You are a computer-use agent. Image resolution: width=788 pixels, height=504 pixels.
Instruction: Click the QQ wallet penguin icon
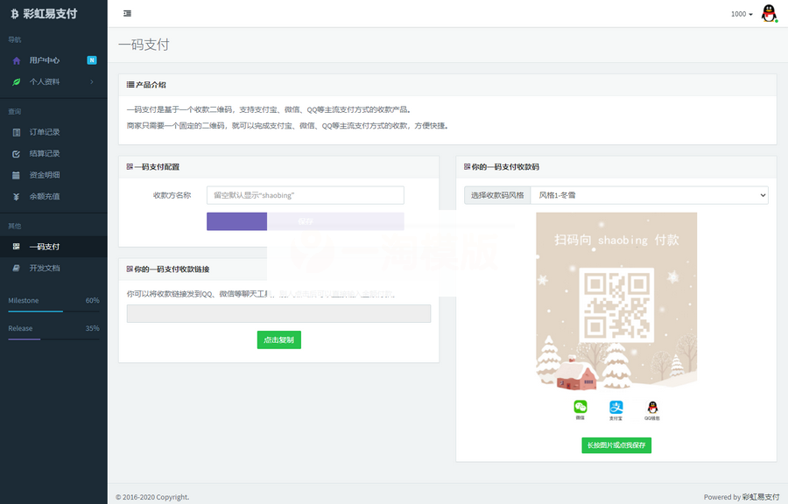pyautogui.click(x=652, y=407)
